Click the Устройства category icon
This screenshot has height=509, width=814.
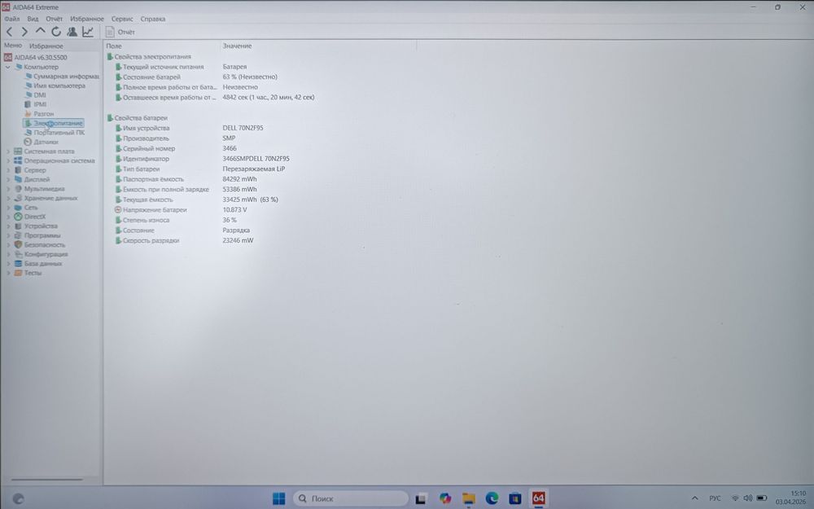(18, 226)
